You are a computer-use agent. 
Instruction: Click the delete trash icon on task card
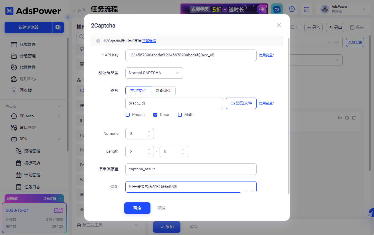pos(354,118)
